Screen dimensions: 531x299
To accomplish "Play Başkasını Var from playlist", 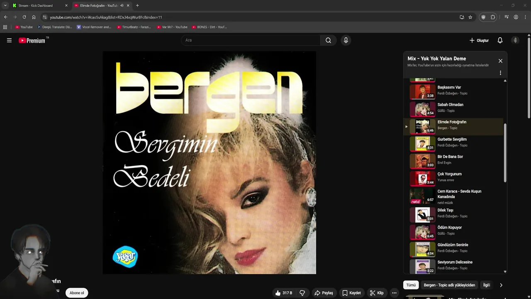I will point(454,92).
